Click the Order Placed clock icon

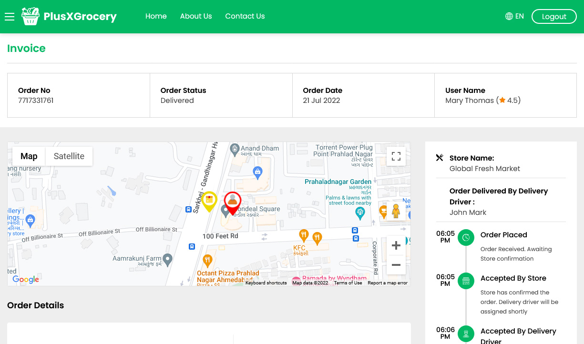tap(466, 237)
